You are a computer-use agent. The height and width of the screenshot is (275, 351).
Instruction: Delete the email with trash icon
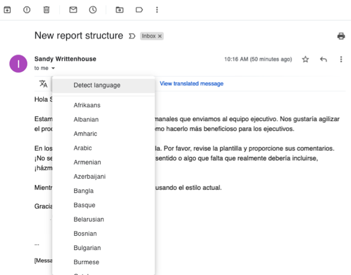pyautogui.click(x=46, y=10)
